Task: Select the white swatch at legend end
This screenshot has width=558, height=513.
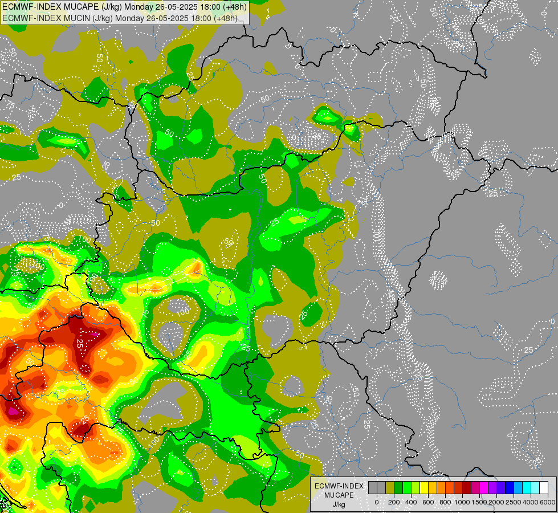Action: coord(544,487)
